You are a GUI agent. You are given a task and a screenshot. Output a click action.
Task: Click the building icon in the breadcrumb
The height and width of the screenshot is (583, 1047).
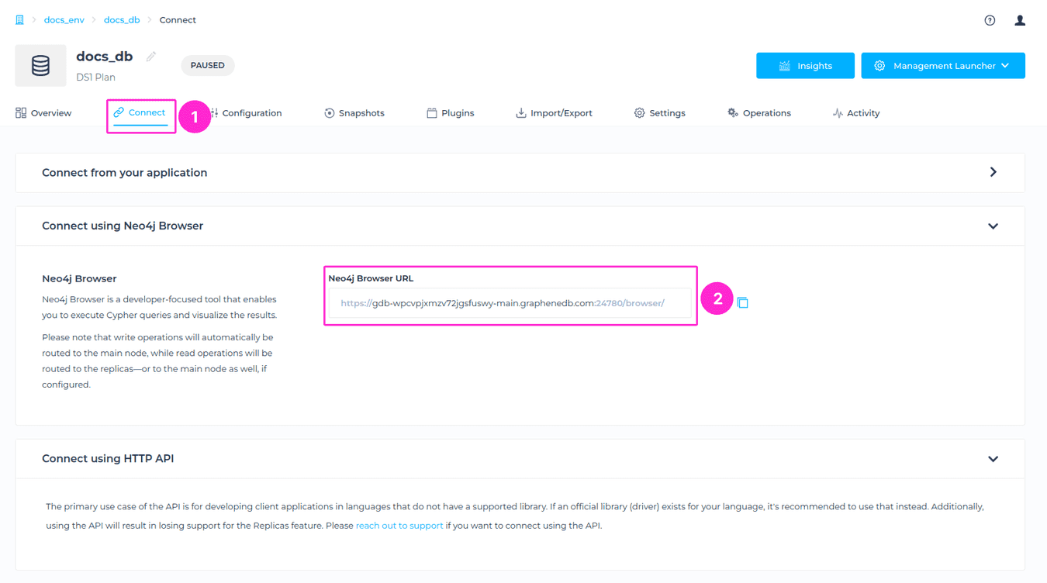pyautogui.click(x=19, y=19)
